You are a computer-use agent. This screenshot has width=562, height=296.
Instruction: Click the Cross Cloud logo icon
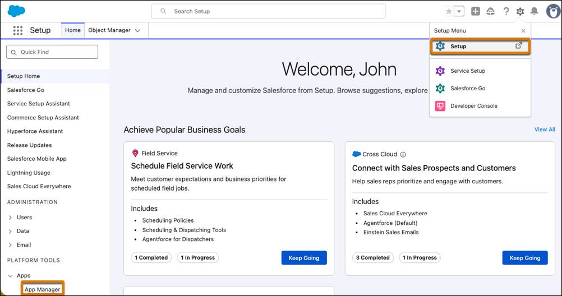point(356,154)
